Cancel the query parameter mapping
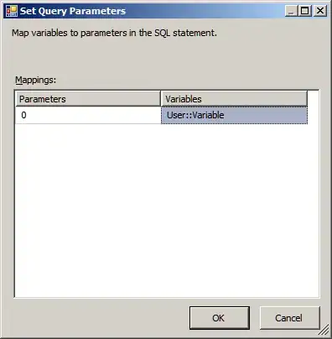This screenshot has width=332, height=339. point(289,318)
